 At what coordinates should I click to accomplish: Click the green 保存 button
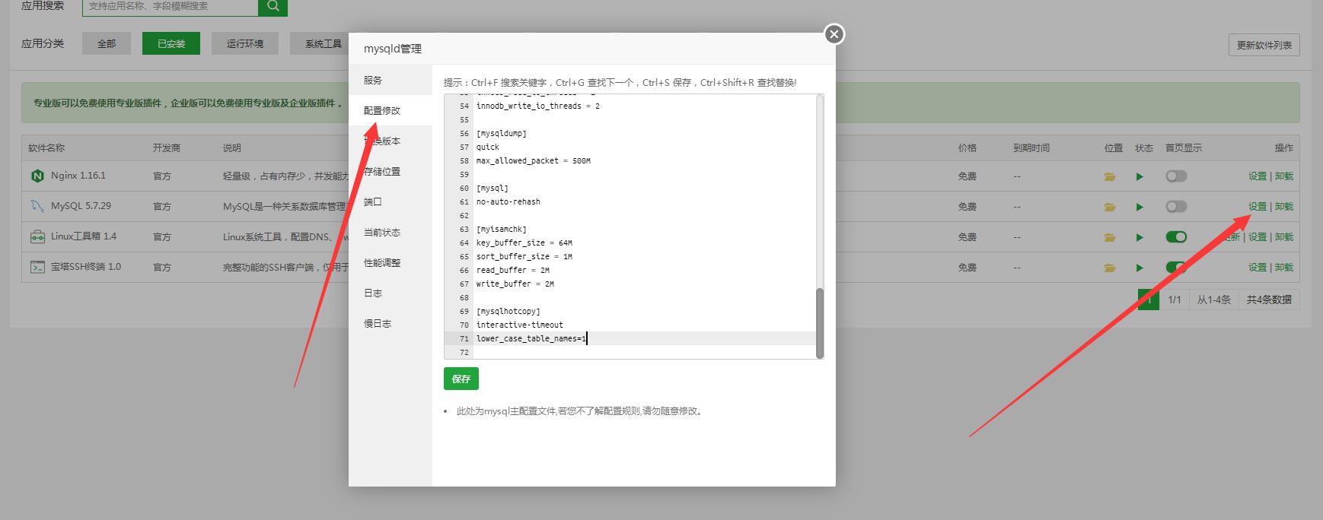(x=461, y=379)
